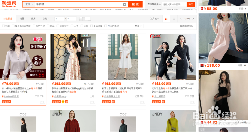The image size is (251, 132).
Task: Open 俊仕顿服饰 shop link
Action: pyautogui.click(x=160, y=96)
